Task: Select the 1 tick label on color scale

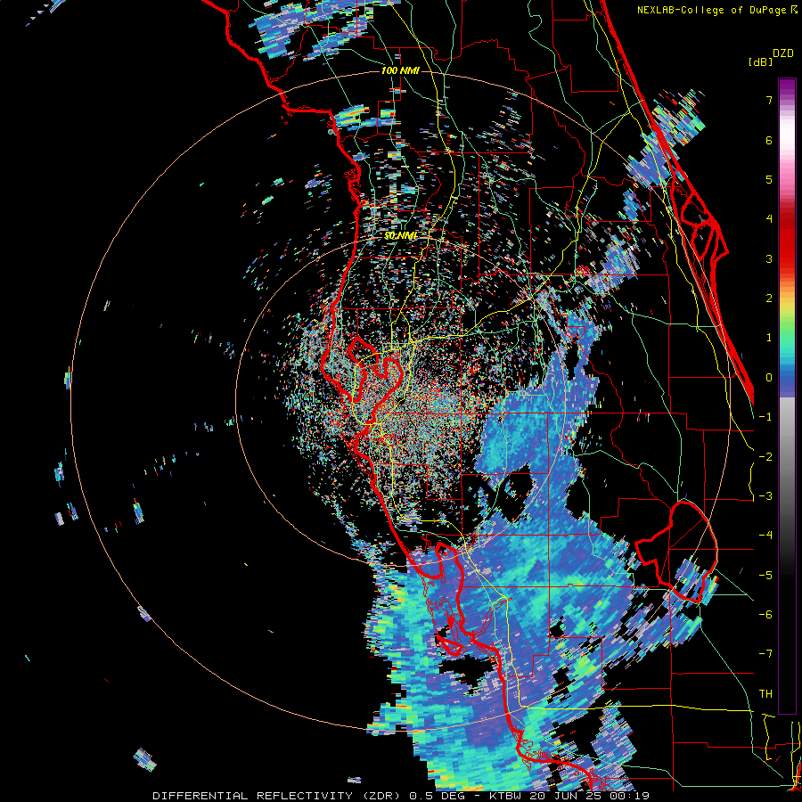Action: tap(769, 338)
